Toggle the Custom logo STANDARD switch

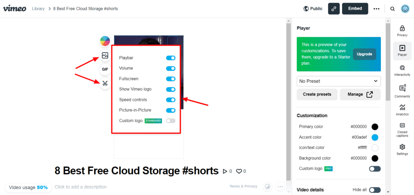coord(171,121)
